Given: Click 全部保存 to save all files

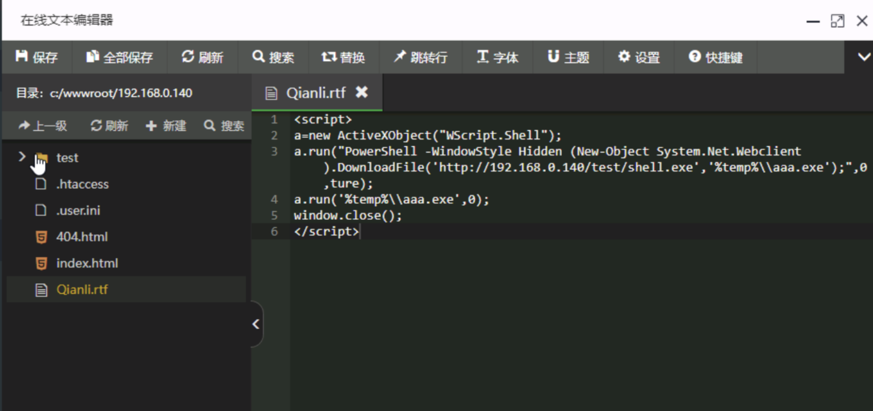Looking at the screenshot, I should [119, 57].
